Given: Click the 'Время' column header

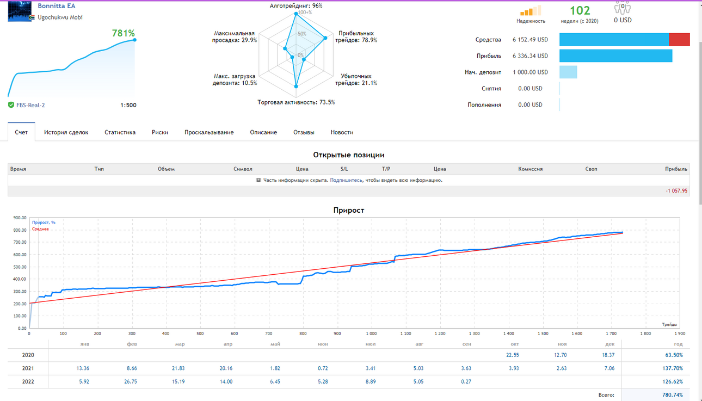Looking at the screenshot, I should (18, 169).
